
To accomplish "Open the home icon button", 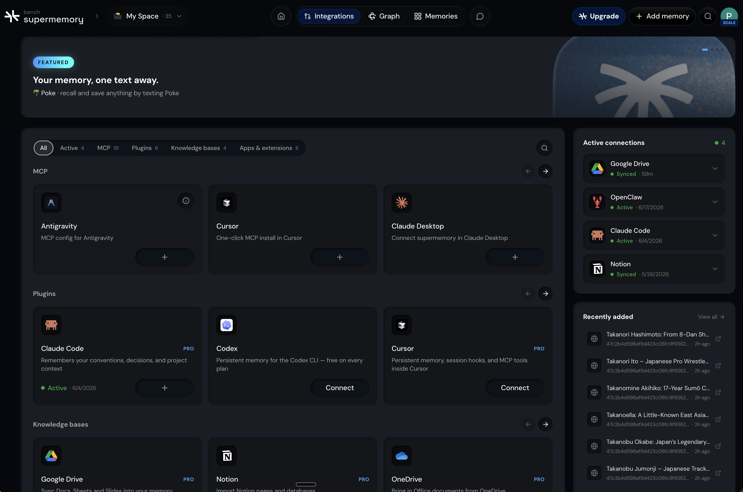I will [281, 16].
